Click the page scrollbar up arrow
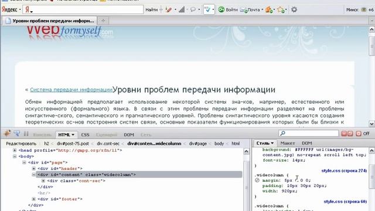This screenshot has height=211, width=375. (x=371, y=29)
